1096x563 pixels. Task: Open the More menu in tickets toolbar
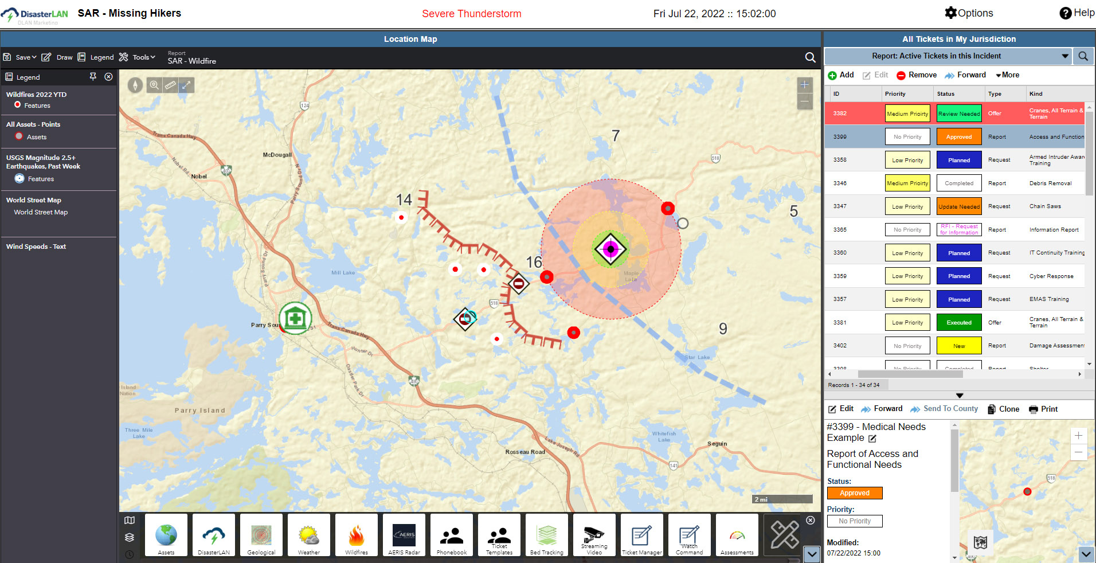[x=1007, y=75]
